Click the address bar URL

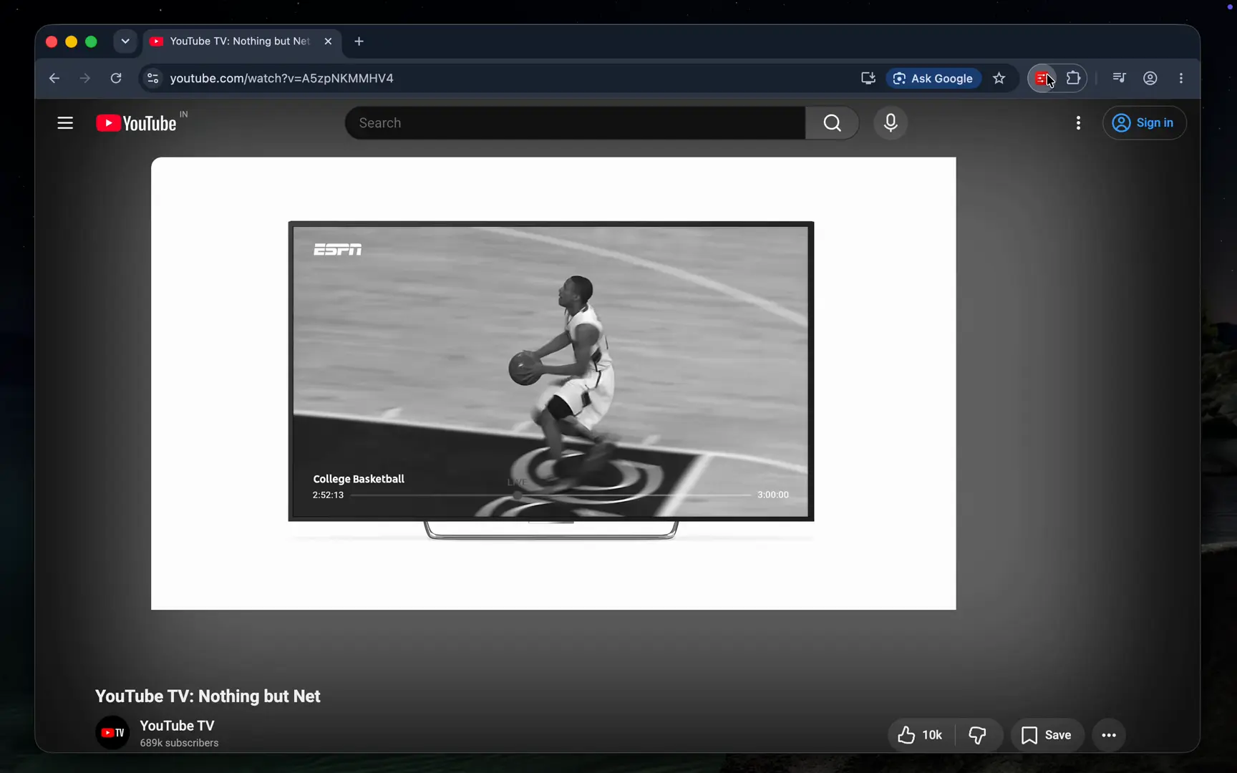[282, 79]
